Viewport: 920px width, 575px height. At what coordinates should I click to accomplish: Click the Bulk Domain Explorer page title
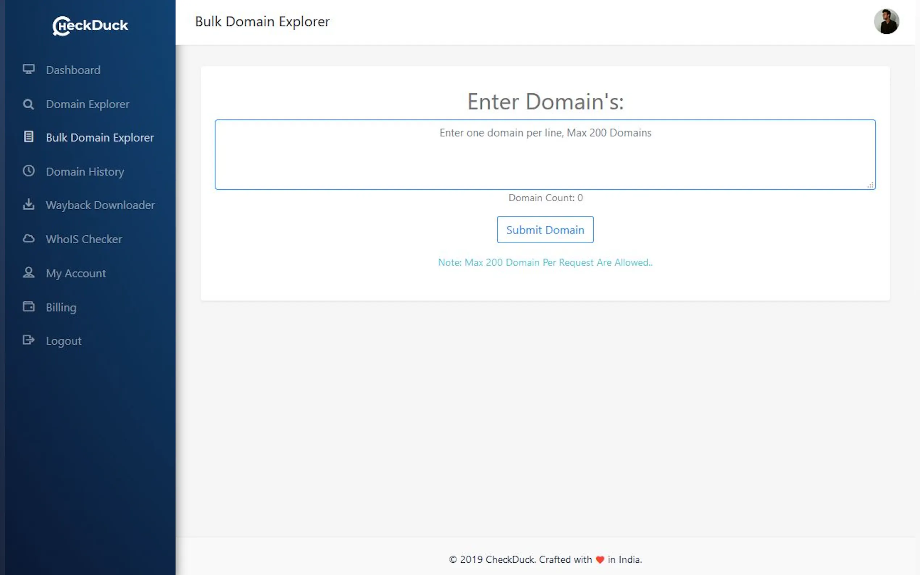pyautogui.click(x=262, y=22)
